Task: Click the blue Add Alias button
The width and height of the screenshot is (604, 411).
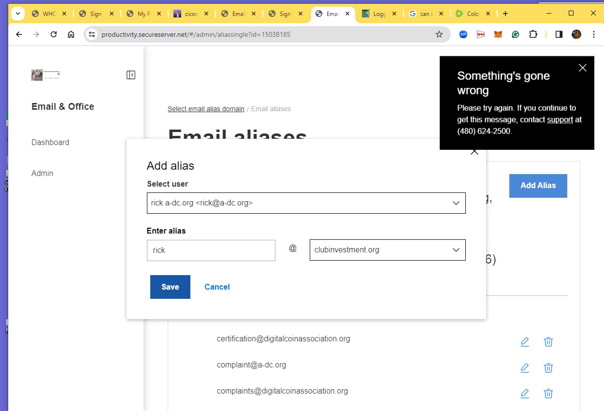Action: (x=538, y=186)
